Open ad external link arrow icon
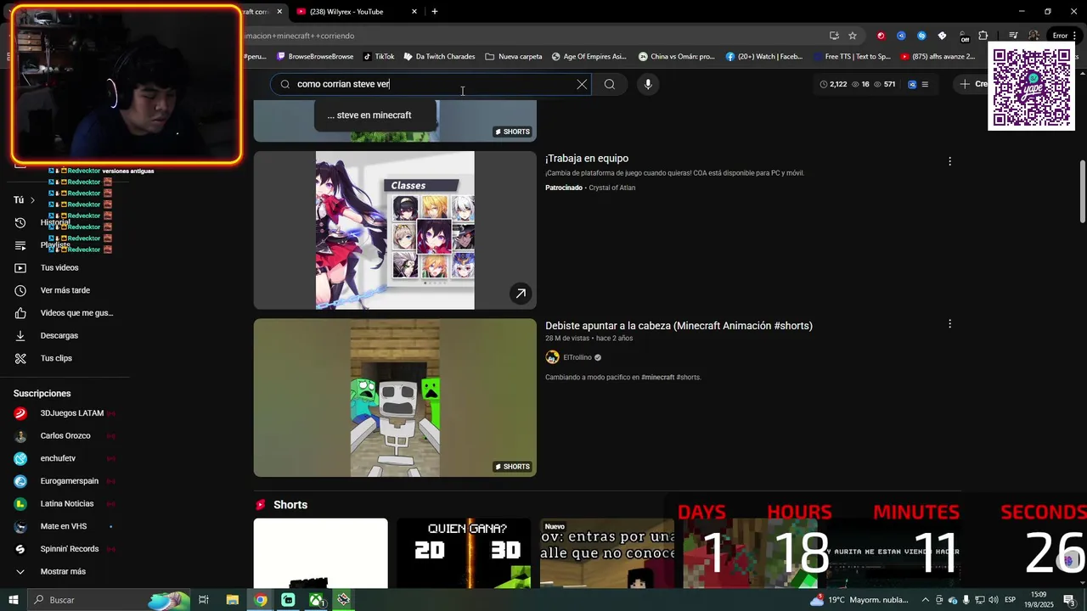Image resolution: width=1087 pixels, height=611 pixels. pos(521,294)
